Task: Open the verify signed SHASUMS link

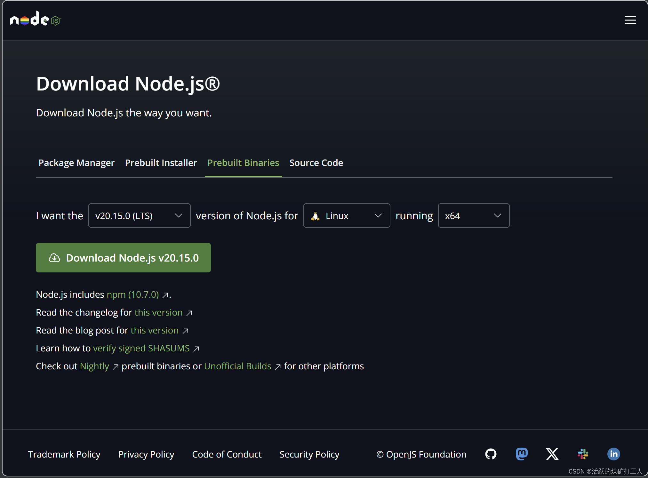Action: click(141, 348)
